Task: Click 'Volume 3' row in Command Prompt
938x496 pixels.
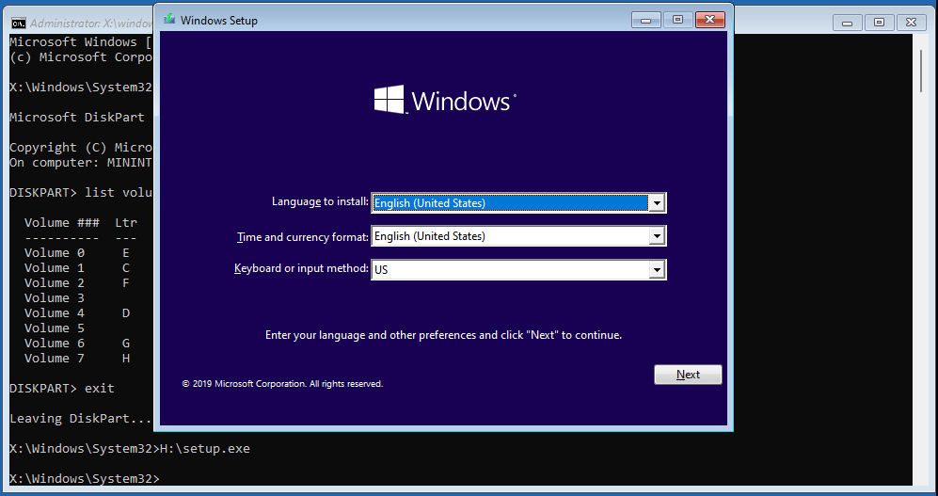Action: [55, 298]
